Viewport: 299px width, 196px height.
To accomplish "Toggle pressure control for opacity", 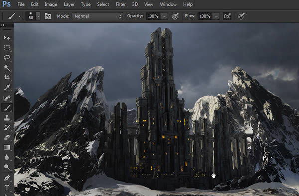I will (x=175, y=16).
